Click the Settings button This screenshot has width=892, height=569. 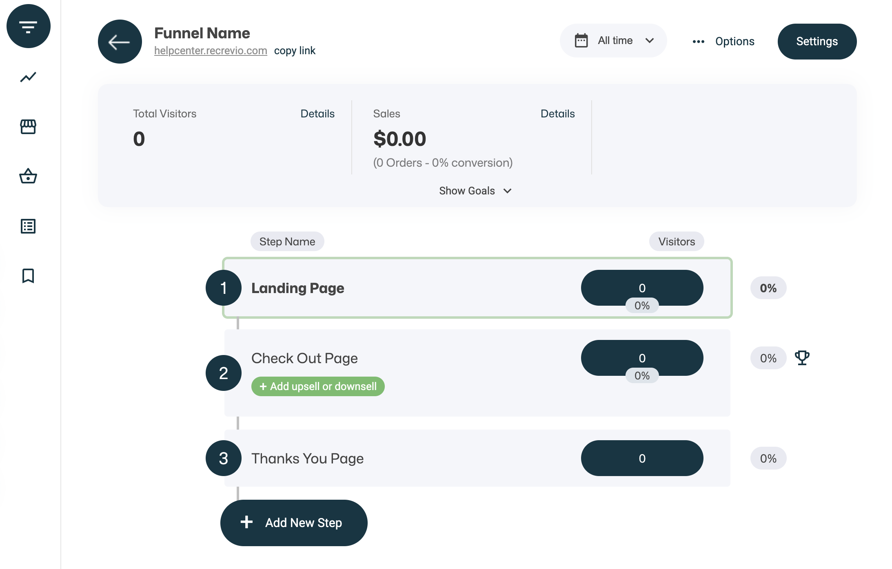tap(817, 42)
